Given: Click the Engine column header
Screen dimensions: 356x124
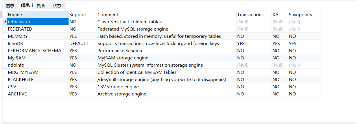Looking at the screenshot, I should [x=38, y=15].
